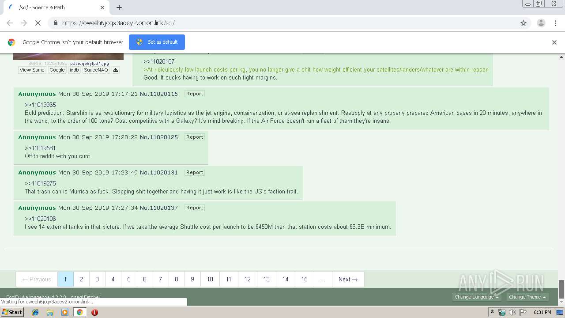This screenshot has width=565, height=318.
Task: Bookmark this page with the star icon
Action: click(x=524, y=23)
